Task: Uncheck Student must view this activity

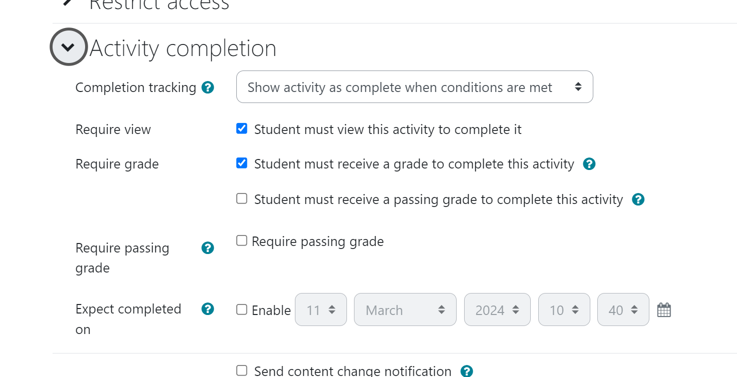Action: tap(242, 129)
